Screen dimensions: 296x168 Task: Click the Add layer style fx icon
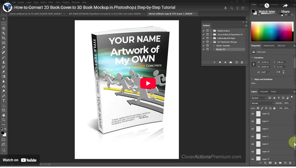coord(265,163)
